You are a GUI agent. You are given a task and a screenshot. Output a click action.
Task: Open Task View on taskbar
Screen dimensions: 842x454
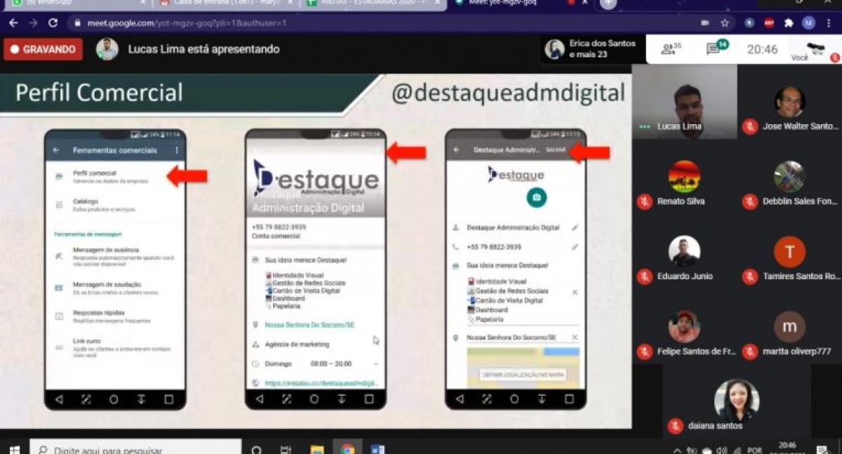286,449
